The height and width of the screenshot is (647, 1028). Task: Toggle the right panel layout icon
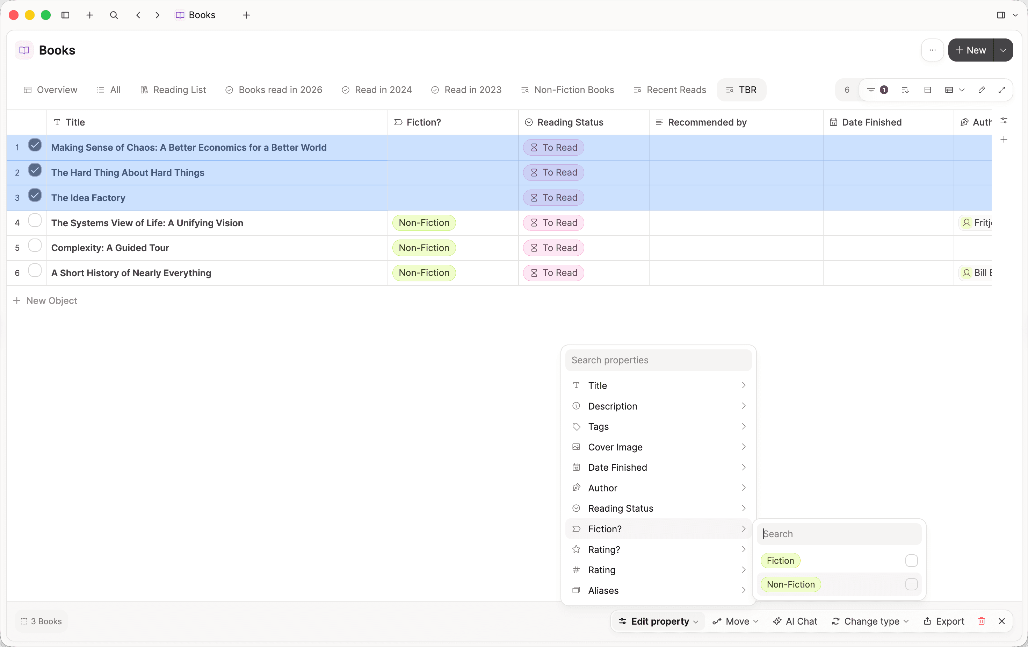coord(1001,15)
